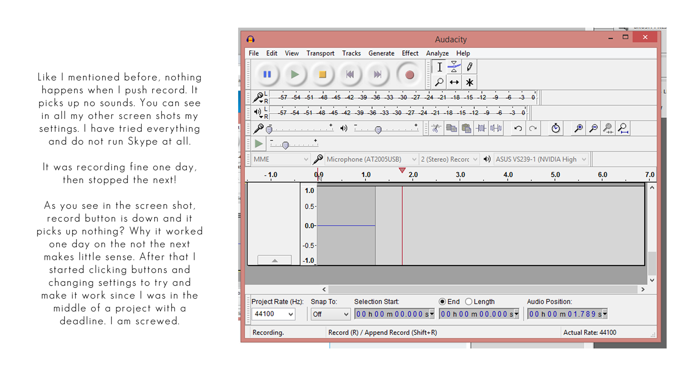Click the Undo arrow icon
Viewport: 685px width, 385px height.
point(518,128)
